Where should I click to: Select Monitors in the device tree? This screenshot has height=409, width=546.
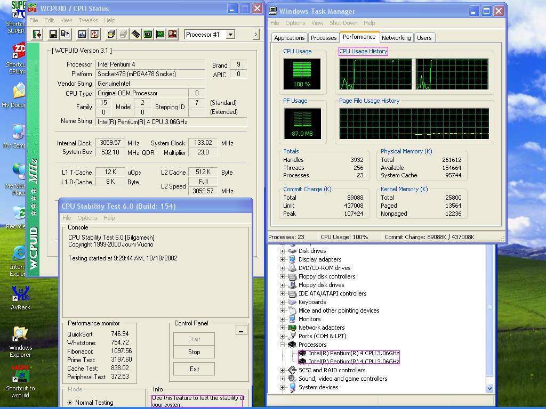310,319
